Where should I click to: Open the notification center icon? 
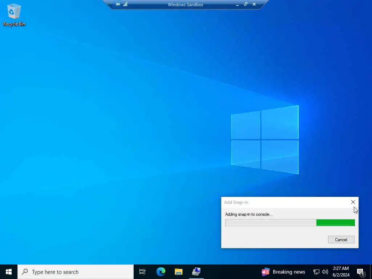[x=360, y=272]
